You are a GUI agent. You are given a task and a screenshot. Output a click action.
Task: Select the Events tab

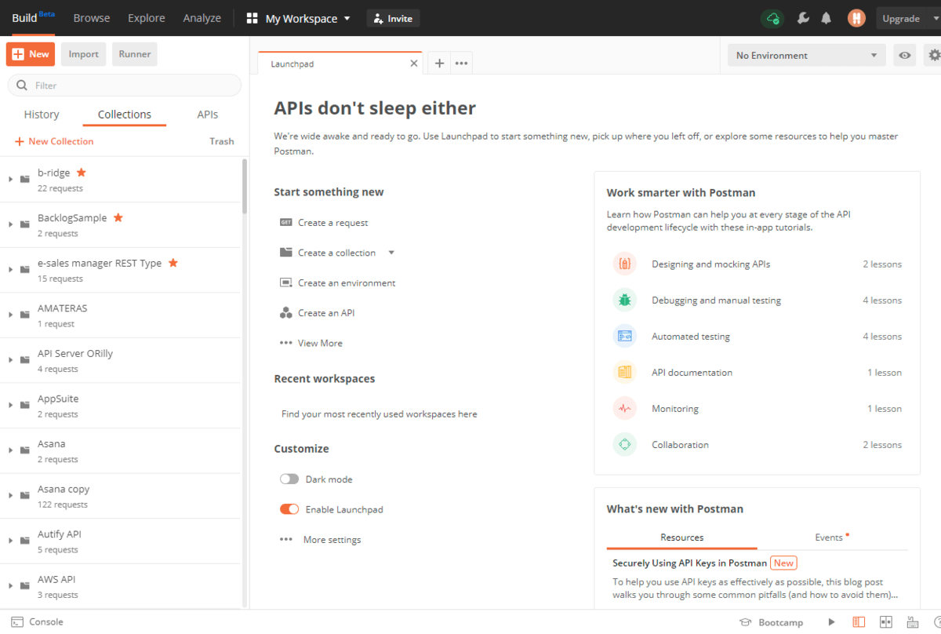tap(831, 537)
